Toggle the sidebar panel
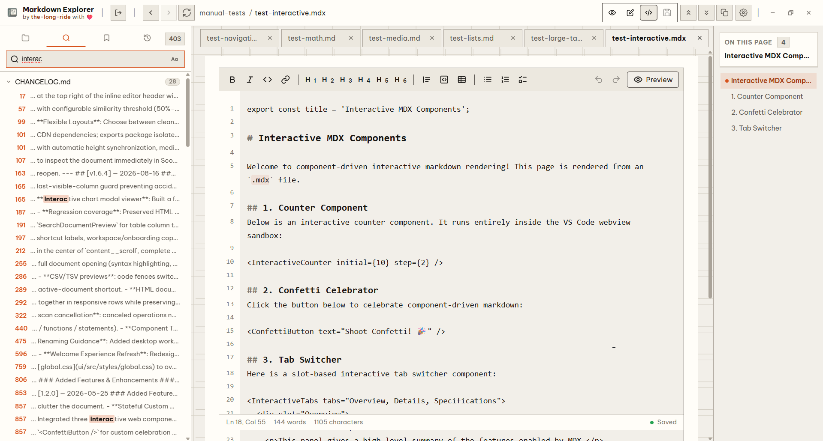Screen dimensions: 823x441 118,13
